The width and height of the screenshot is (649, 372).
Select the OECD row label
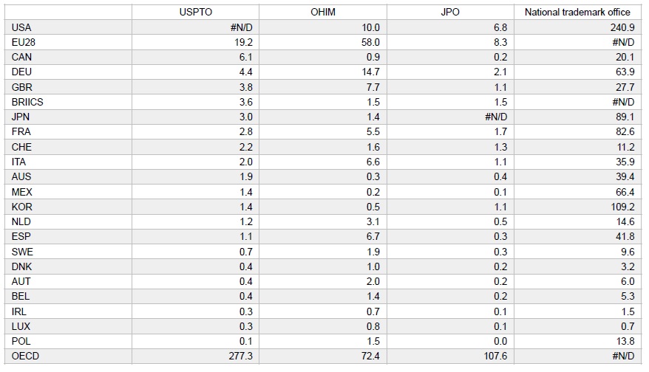coord(24,356)
